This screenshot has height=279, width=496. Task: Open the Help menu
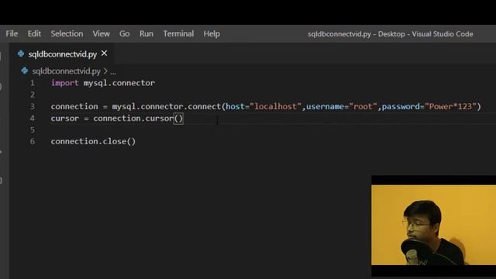212,33
